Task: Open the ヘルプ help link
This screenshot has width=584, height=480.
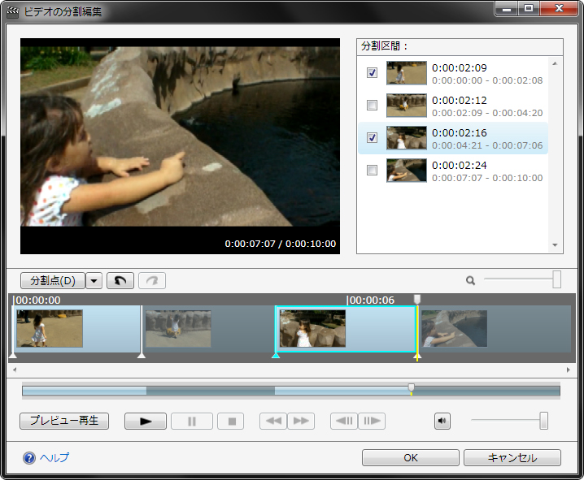Action: coord(54,458)
